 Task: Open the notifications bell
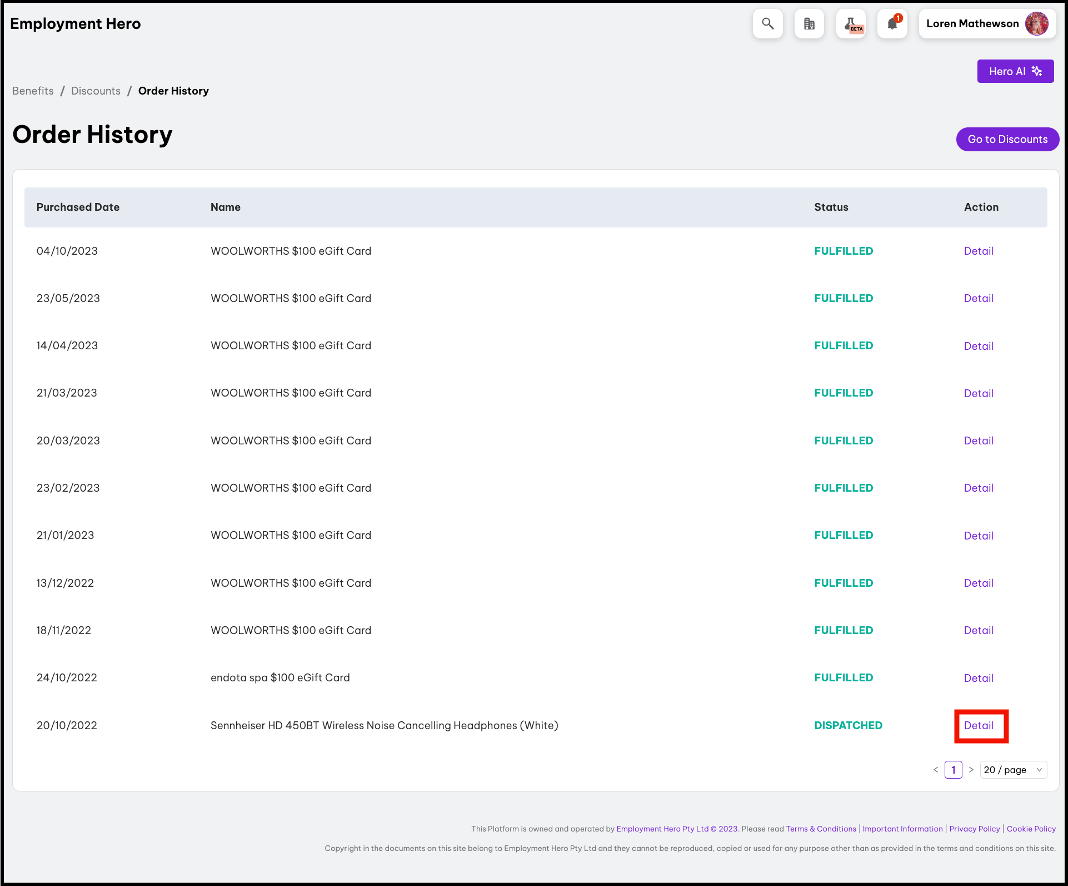(x=892, y=24)
